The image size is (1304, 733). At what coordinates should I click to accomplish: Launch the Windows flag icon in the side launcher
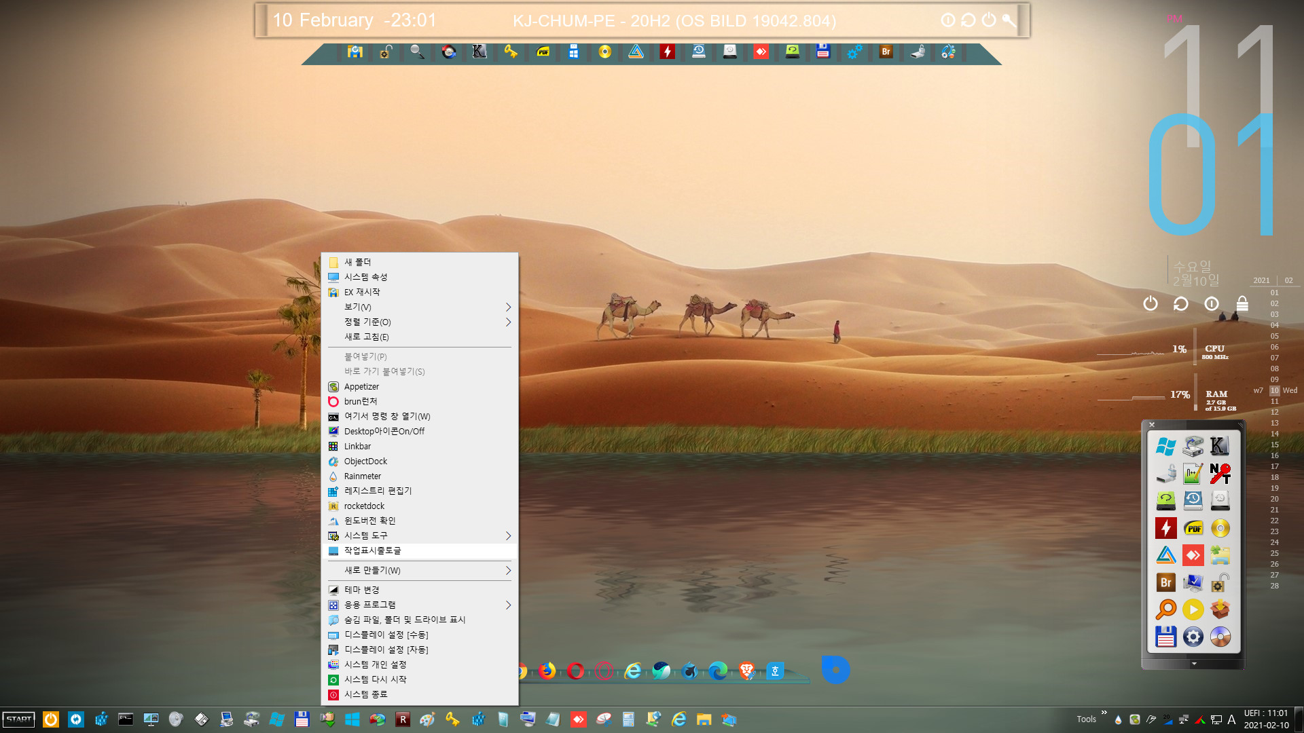click(1165, 447)
